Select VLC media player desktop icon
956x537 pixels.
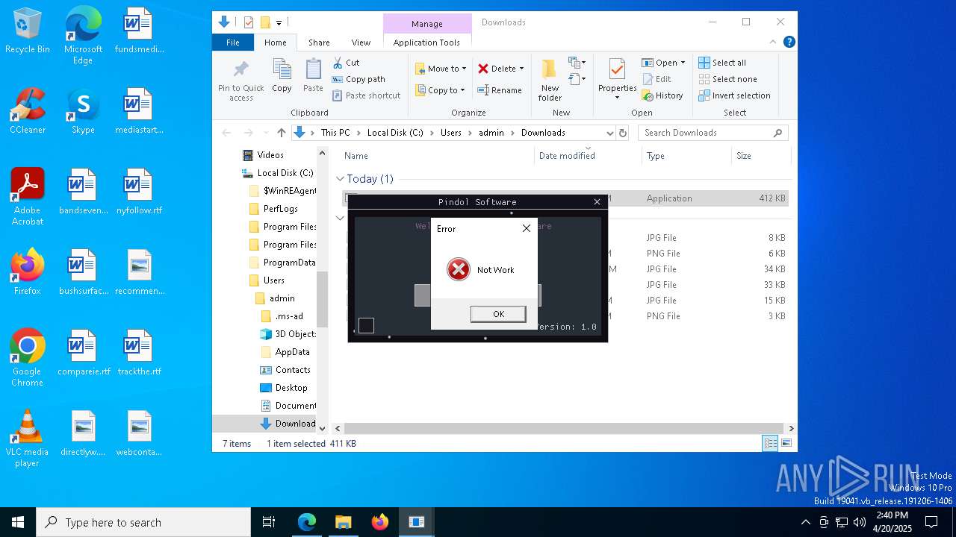tap(28, 439)
